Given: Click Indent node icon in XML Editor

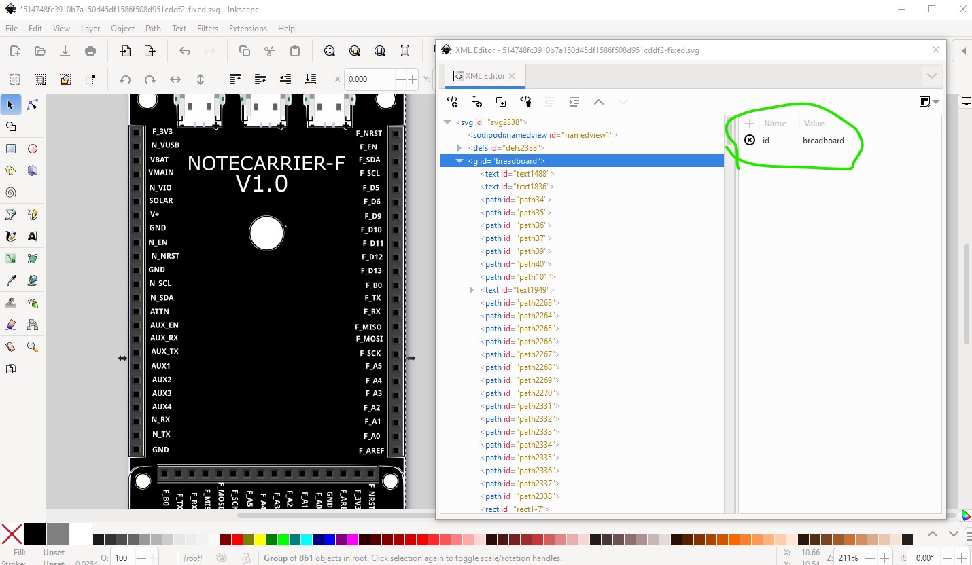Looking at the screenshot, I should [574, 102].
